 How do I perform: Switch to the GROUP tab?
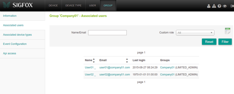point(108,5)
